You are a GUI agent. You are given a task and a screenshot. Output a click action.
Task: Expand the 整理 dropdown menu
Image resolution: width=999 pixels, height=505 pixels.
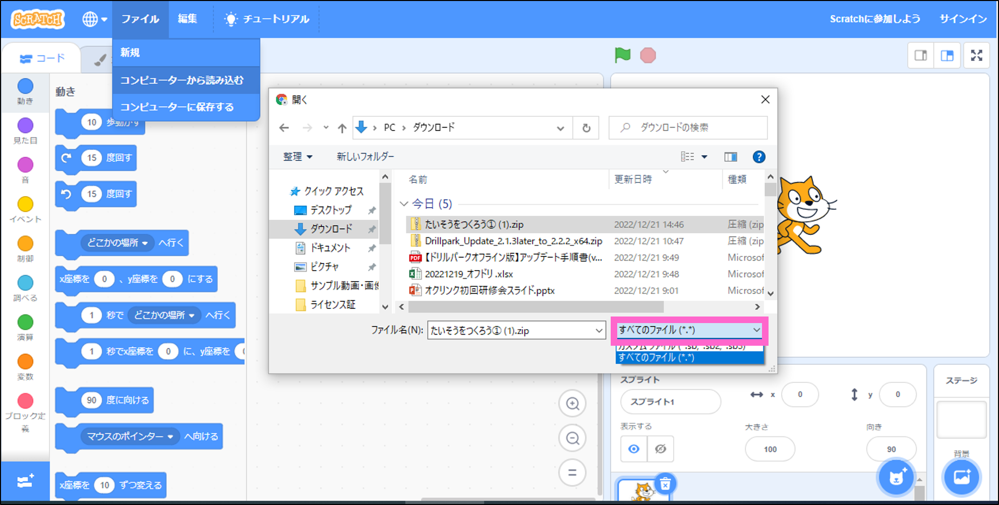coord(297,157)
